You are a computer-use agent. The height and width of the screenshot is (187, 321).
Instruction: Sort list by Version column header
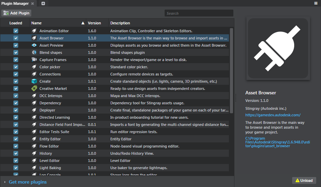pos(95,23)
